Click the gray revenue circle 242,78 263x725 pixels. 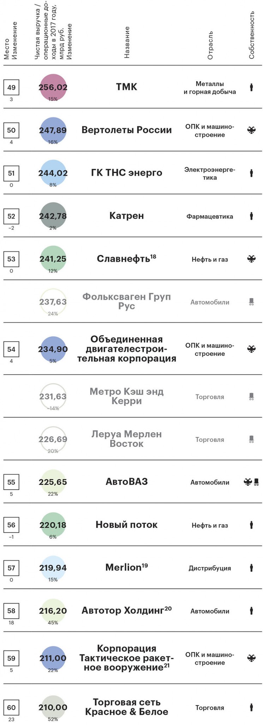(x=53, y=216)
